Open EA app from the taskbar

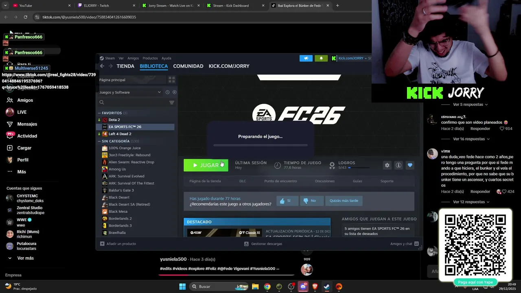point(339,286)
